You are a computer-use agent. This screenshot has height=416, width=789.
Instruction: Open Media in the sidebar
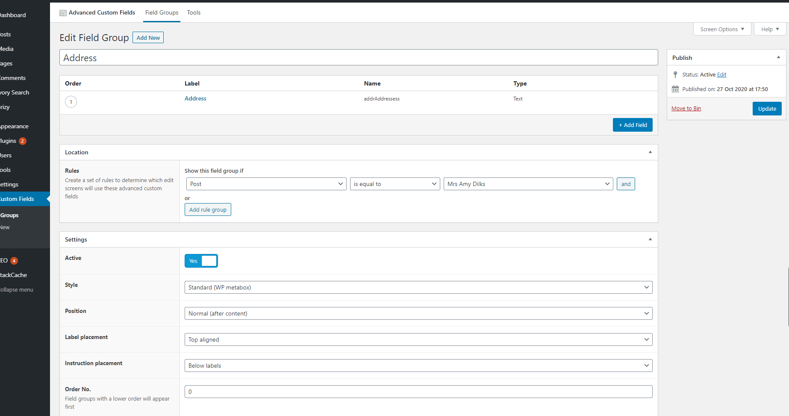pyautogui.click(x=25, y=49)
